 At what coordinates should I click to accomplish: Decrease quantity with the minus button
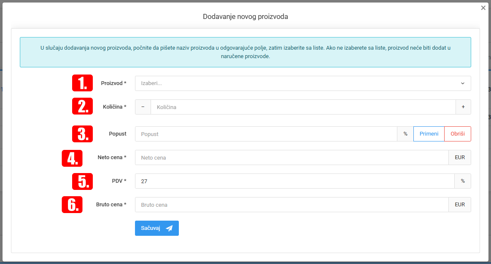coord(143,107)
